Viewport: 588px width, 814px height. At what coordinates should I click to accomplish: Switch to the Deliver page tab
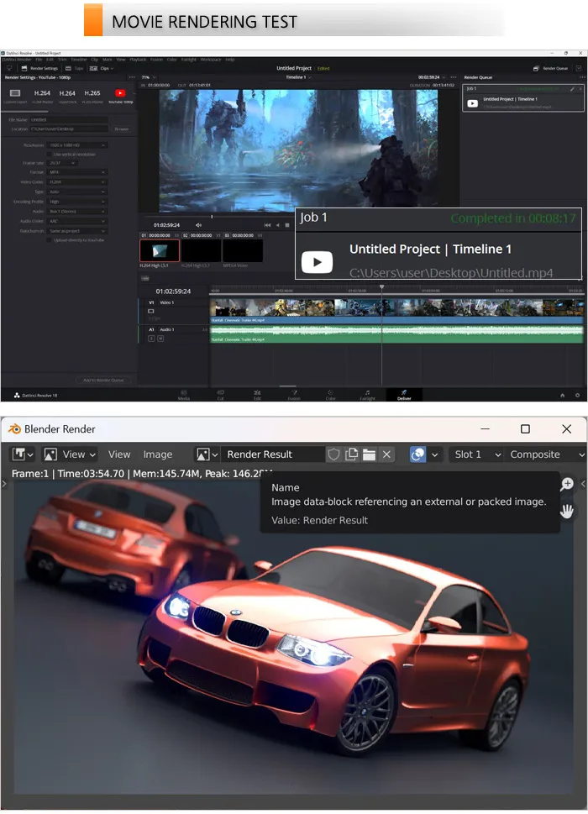[x=404, y=395]
